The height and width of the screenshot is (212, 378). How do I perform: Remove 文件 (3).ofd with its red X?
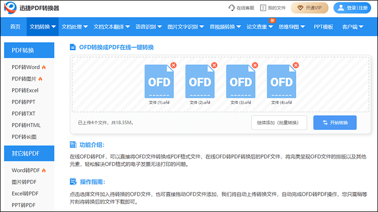255,65
